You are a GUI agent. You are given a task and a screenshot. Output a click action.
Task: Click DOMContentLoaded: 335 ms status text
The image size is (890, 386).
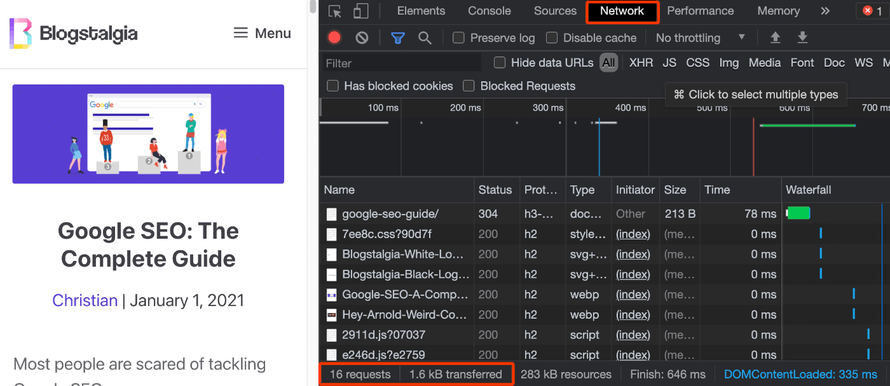800,375
